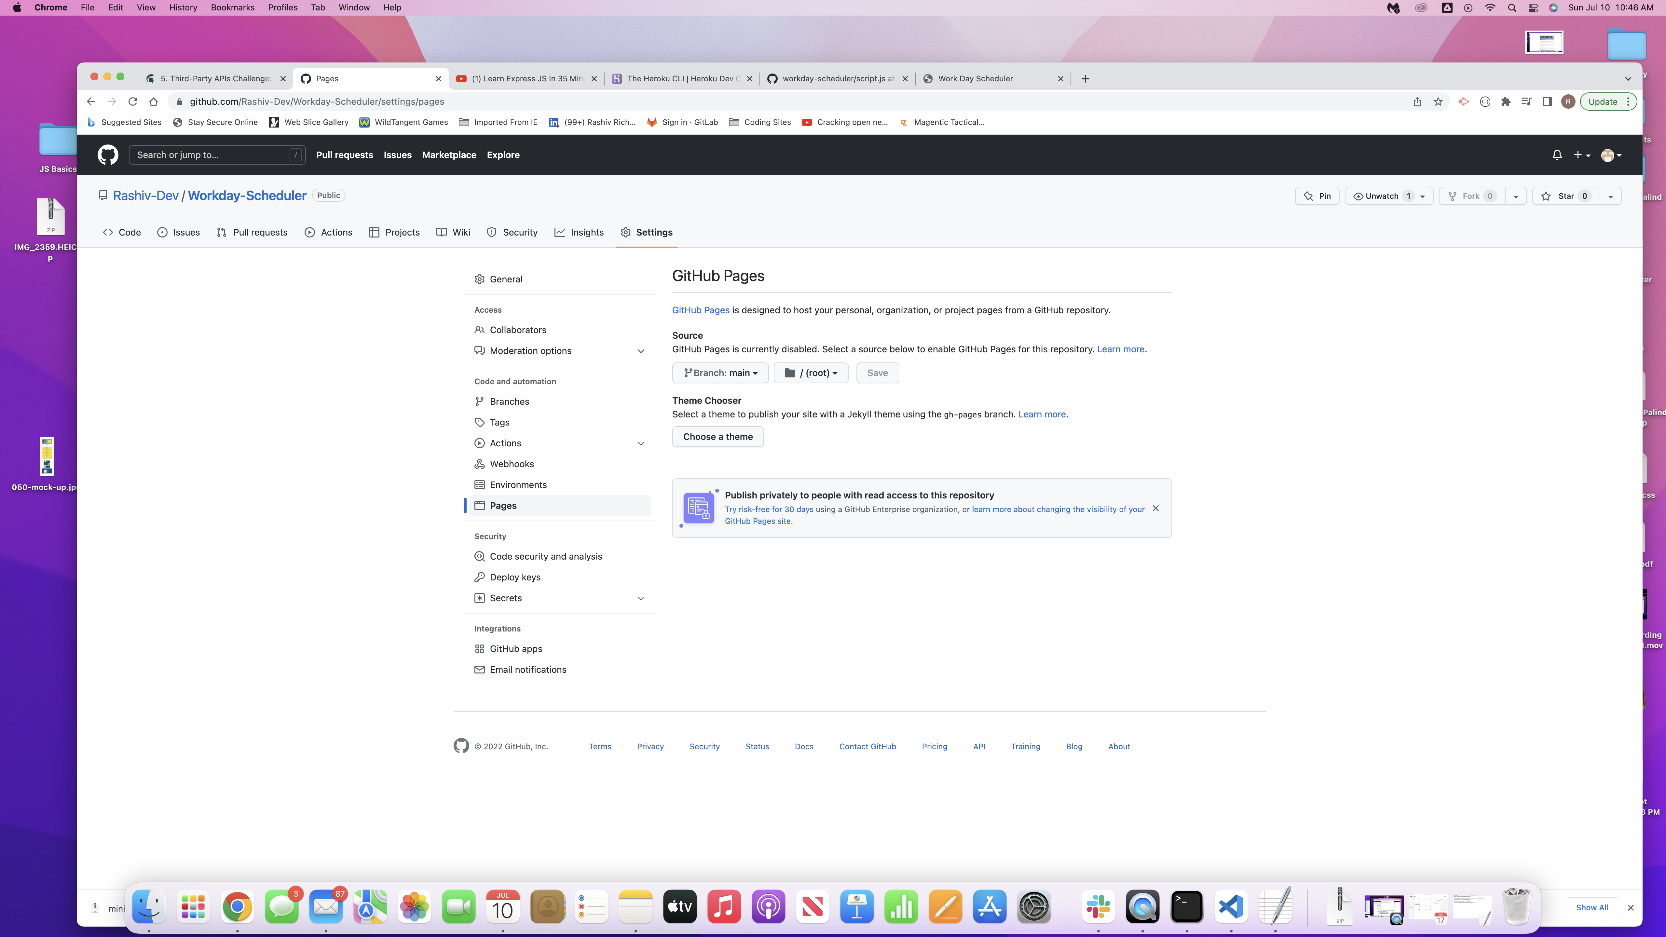Expand the Actions settings section chevron
The height and width of the screenshot is (937, 1666).
pyautogui.click(x=641, y=443)
